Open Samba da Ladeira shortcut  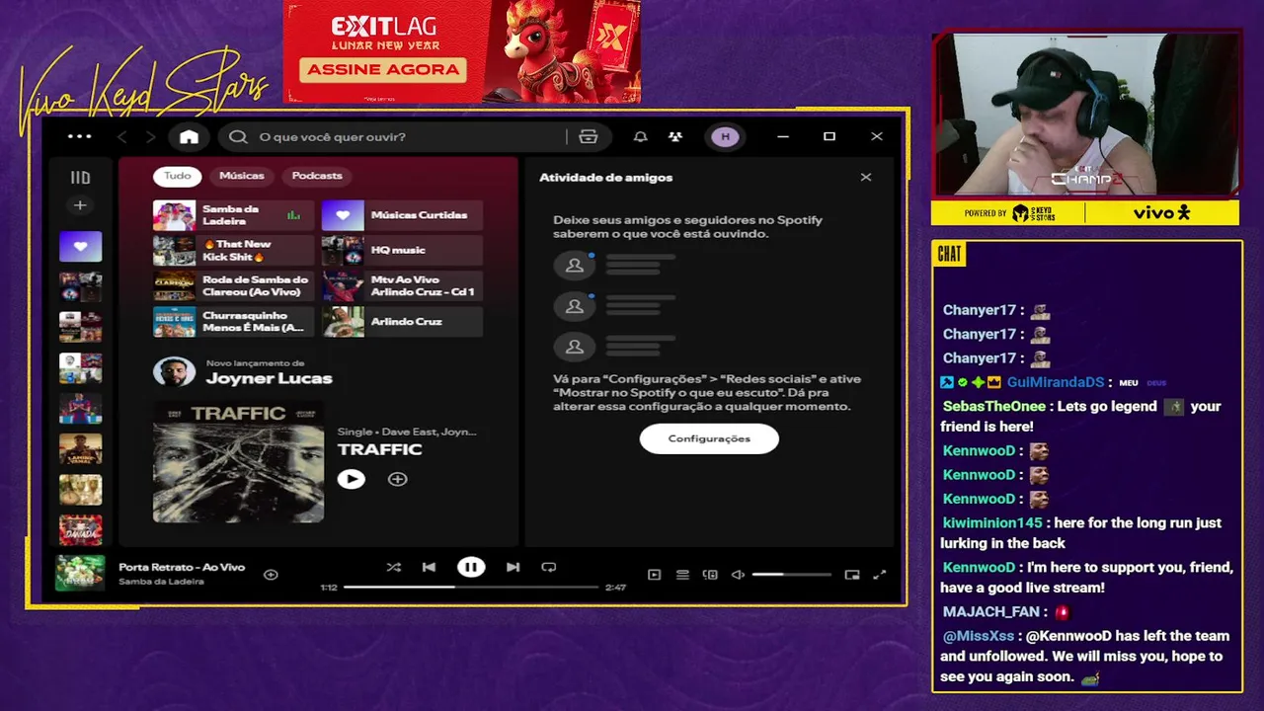233,215
